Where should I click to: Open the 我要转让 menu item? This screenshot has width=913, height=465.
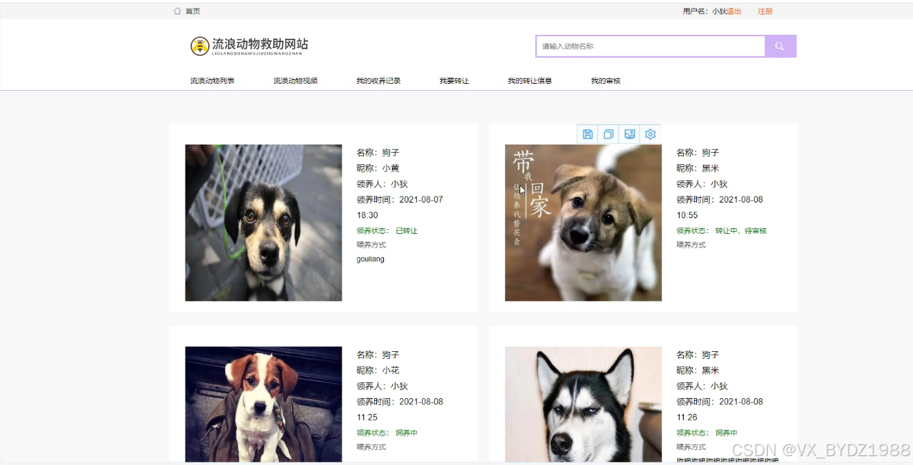(x=454, y=80)
